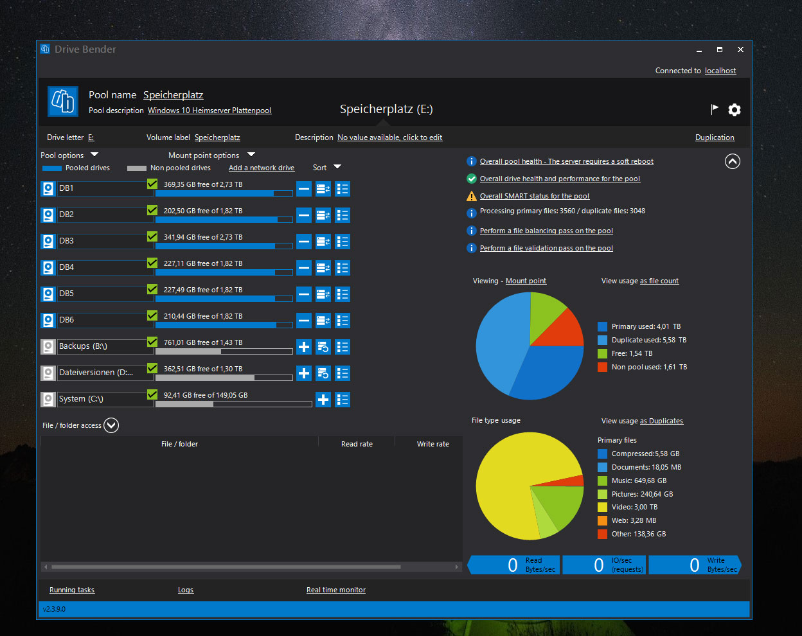Toggle the green checkbox for DB3
This screenshot has width=802, height=636.
[152, 236]
